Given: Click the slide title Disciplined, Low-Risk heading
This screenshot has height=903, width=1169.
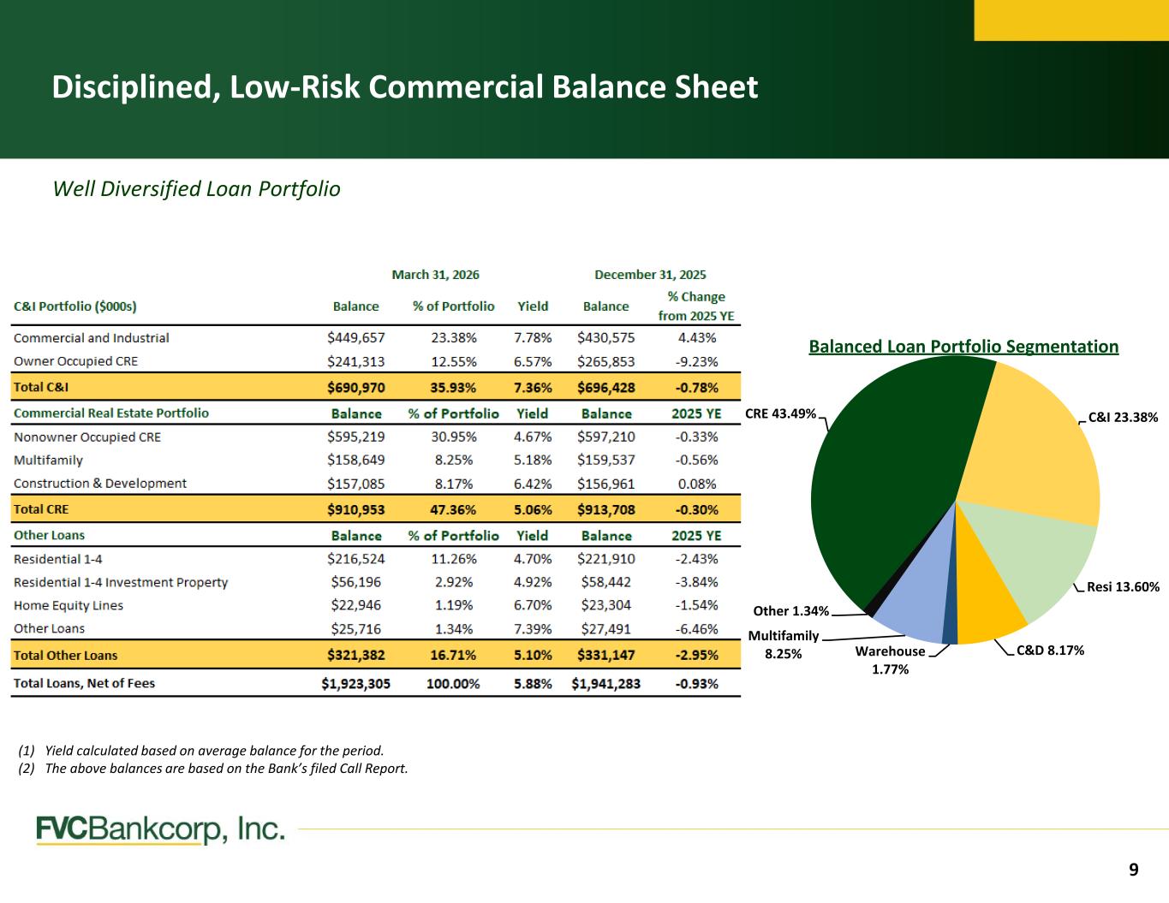Looking at the screenshot, I should pos(405,87).
